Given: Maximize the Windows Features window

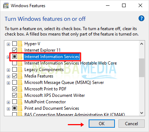Looking at the screenshot, I should [x=124, y=5].
